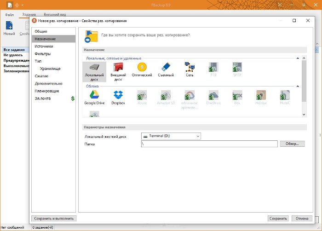
Task: Choose the Azure cloud destination
Action: point(142,98)
